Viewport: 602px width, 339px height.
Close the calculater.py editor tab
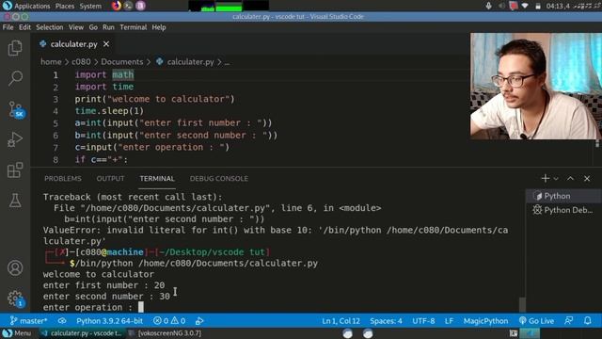pos(106,44)
